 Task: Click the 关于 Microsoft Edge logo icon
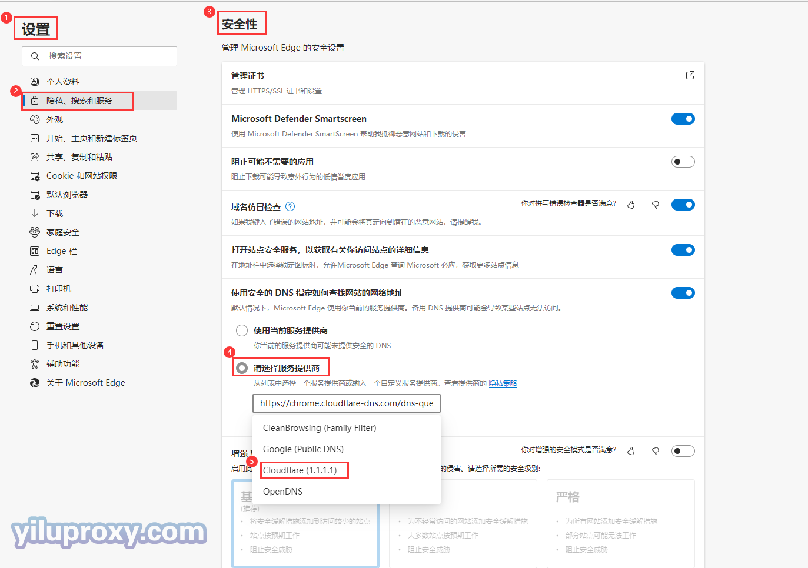(x=35, y=383)
